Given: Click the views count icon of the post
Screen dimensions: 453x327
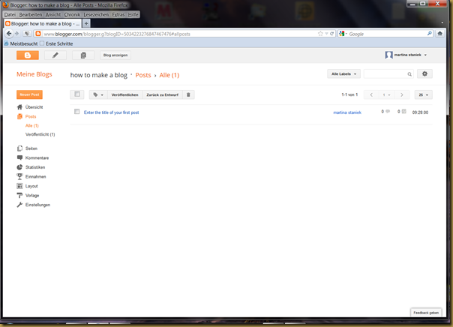Looking at the screenshot, I should (x=404, y=111).
